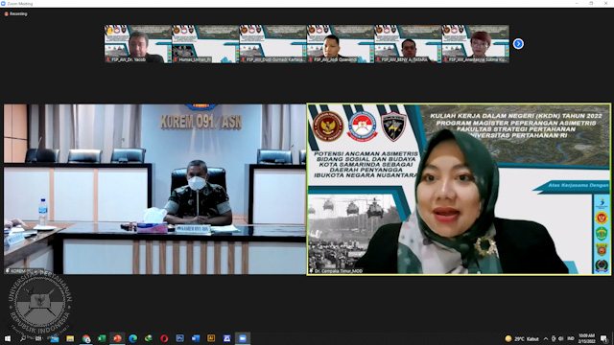Open Google Chrome from the taskbar
Image resolution: width=614 pixels, height=345 pixels.
click(x=85, y=338)
